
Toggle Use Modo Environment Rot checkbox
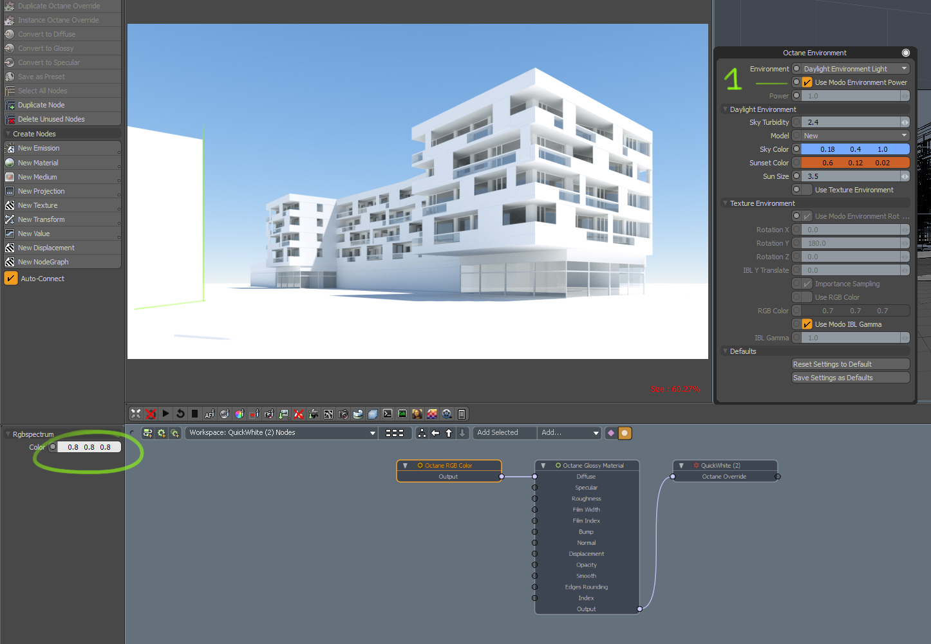coord(807,216)
